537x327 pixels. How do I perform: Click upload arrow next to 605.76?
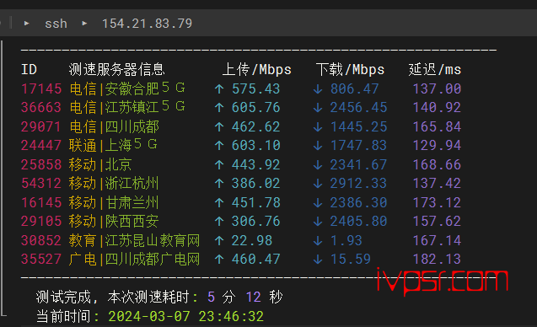tap(219, 108)
